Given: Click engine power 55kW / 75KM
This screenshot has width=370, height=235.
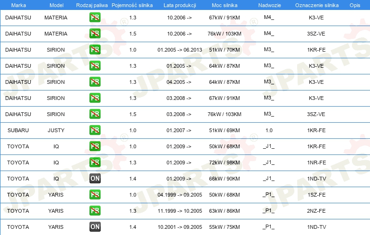Looking at the screenshot, I should tap(224, 227).
